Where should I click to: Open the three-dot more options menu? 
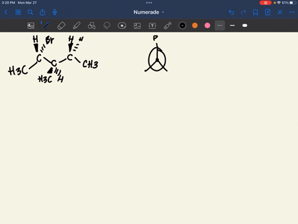click(x=292, y=12)
